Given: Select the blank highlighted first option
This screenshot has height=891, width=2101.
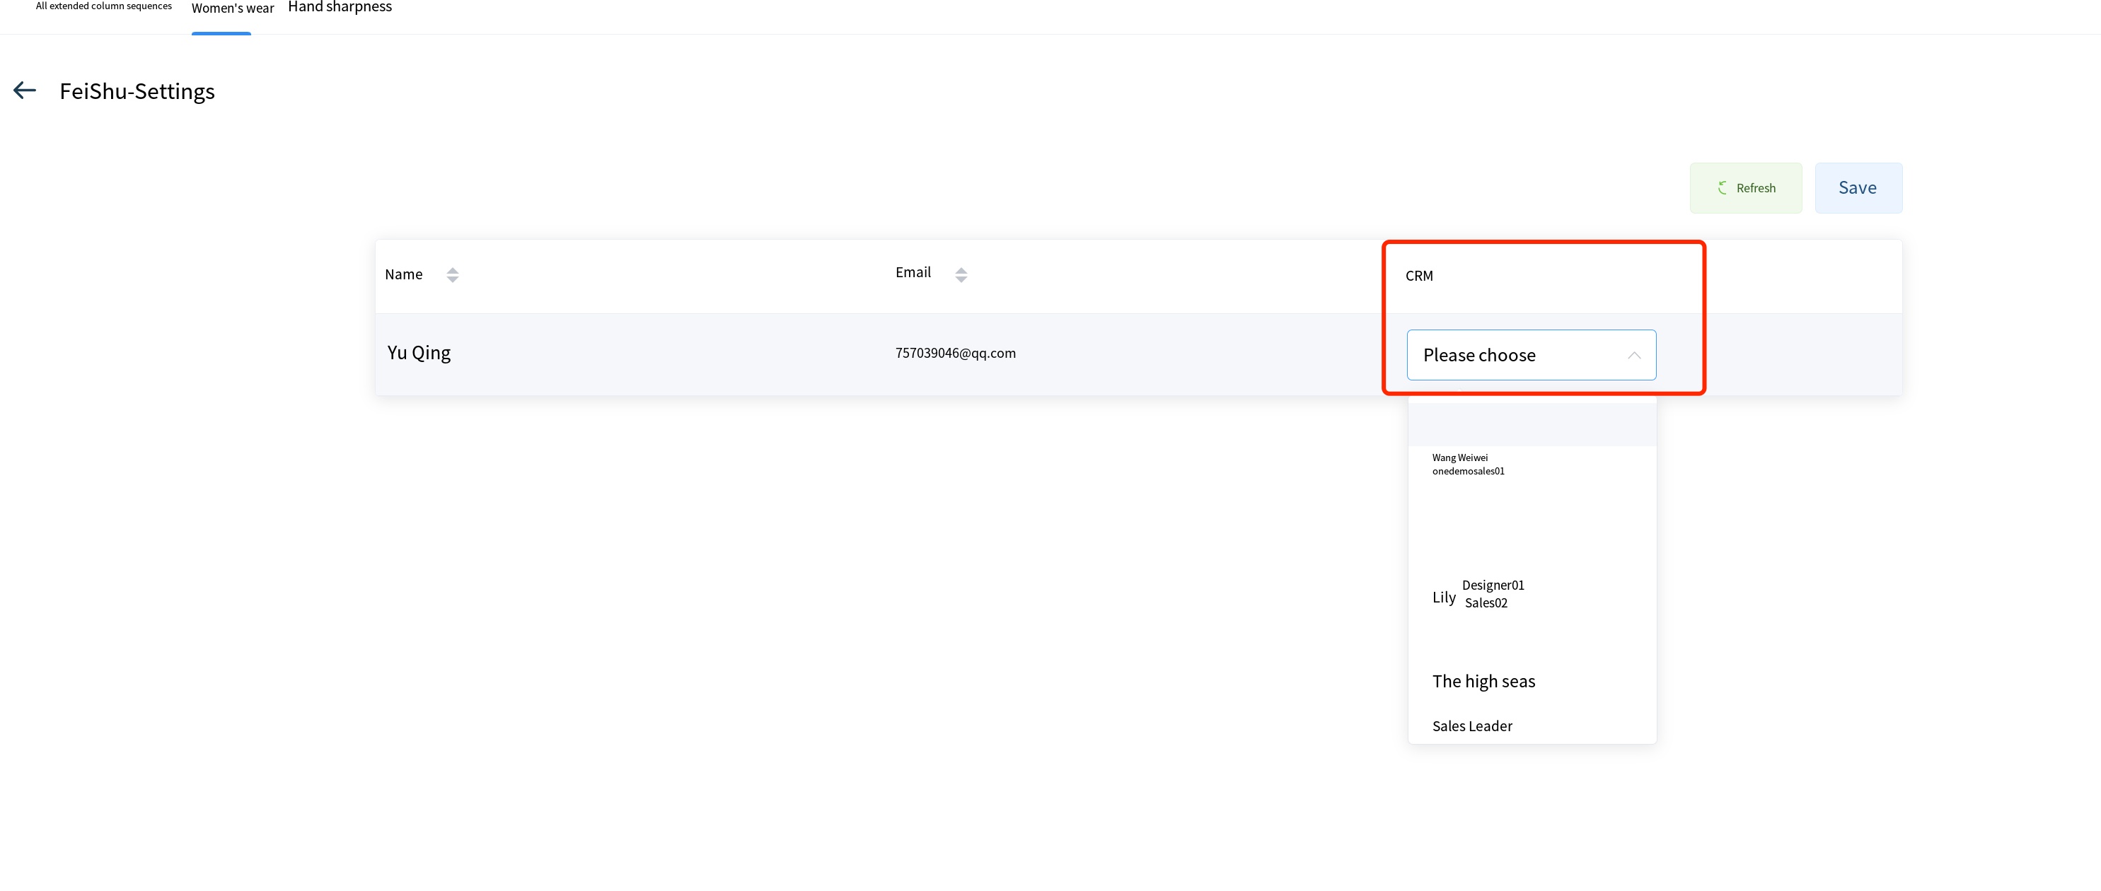Looking at the screenshot, I should [x=1531, y=424].
